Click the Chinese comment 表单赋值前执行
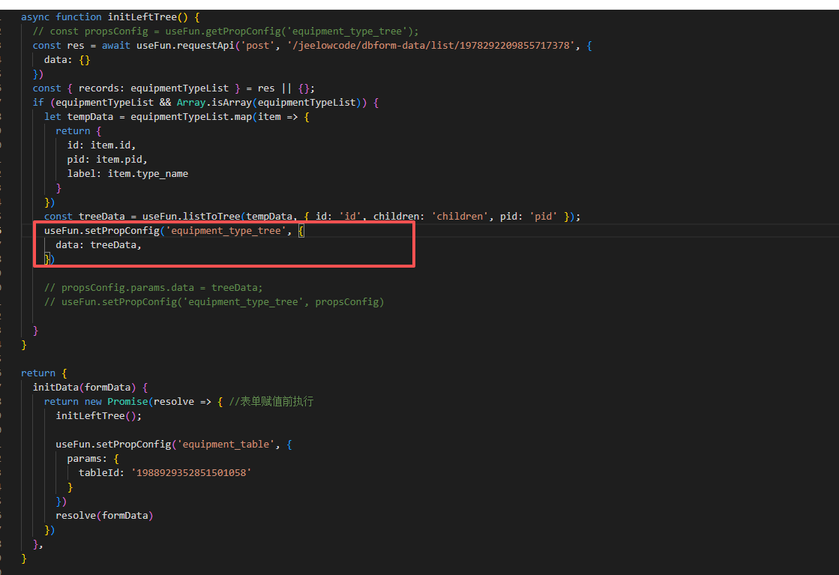 coord(276,401)
